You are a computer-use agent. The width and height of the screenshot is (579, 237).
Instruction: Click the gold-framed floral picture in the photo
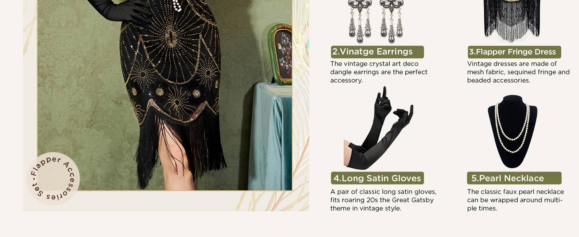pyautogui.click(x=280, y=54)
